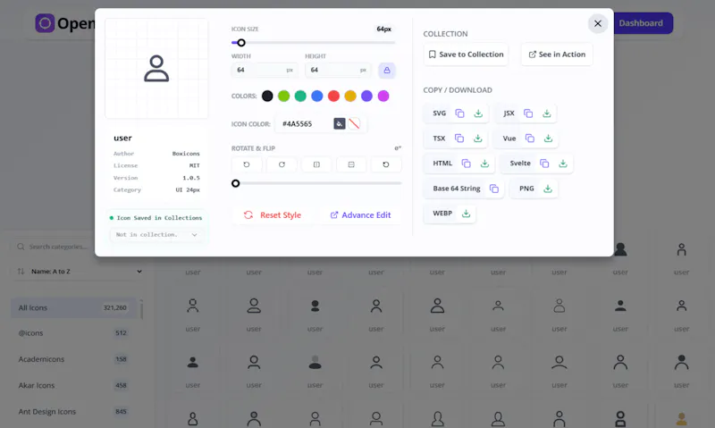This screenshot has width=715, height=428.
Task: Copy the Vue component code
Action: pyautogui.click(x=529, y=138)
